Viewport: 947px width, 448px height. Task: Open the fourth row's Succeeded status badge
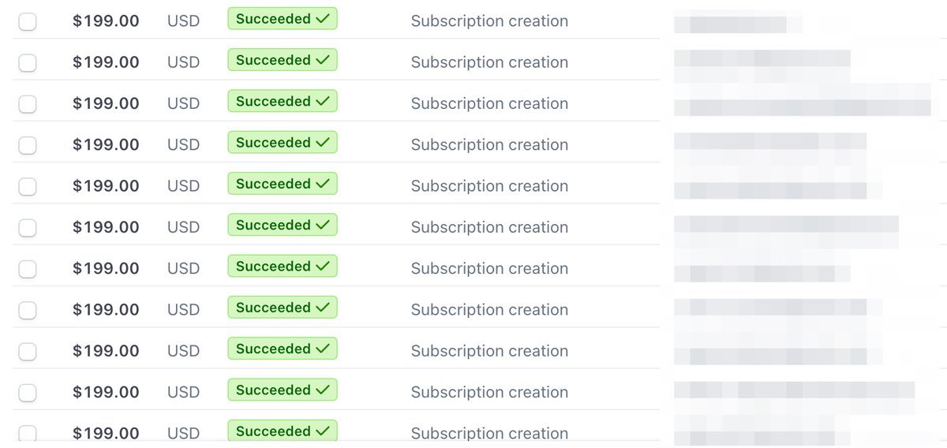click(x=283, y=143)
